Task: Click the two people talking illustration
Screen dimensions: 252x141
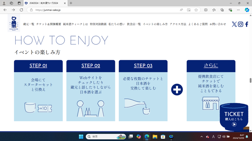Action: click(x=91, y=108)
